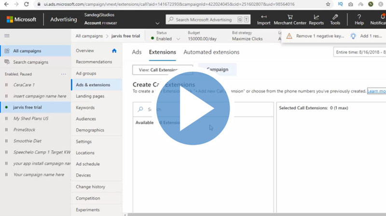Open Experiments page
The width and height of the screenshot is (386, 216).
[x=88, y=210]
